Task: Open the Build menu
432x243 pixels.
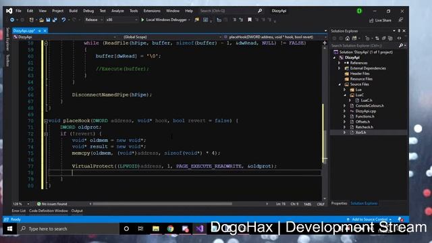Action: coord(74,11)
